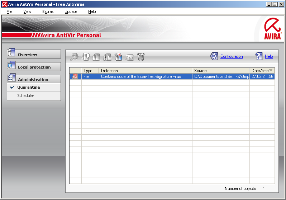Click the Local protection monitor icon
Image resolution: width=286 pixels, height=200 pixels.
click(x=11, y=65)
